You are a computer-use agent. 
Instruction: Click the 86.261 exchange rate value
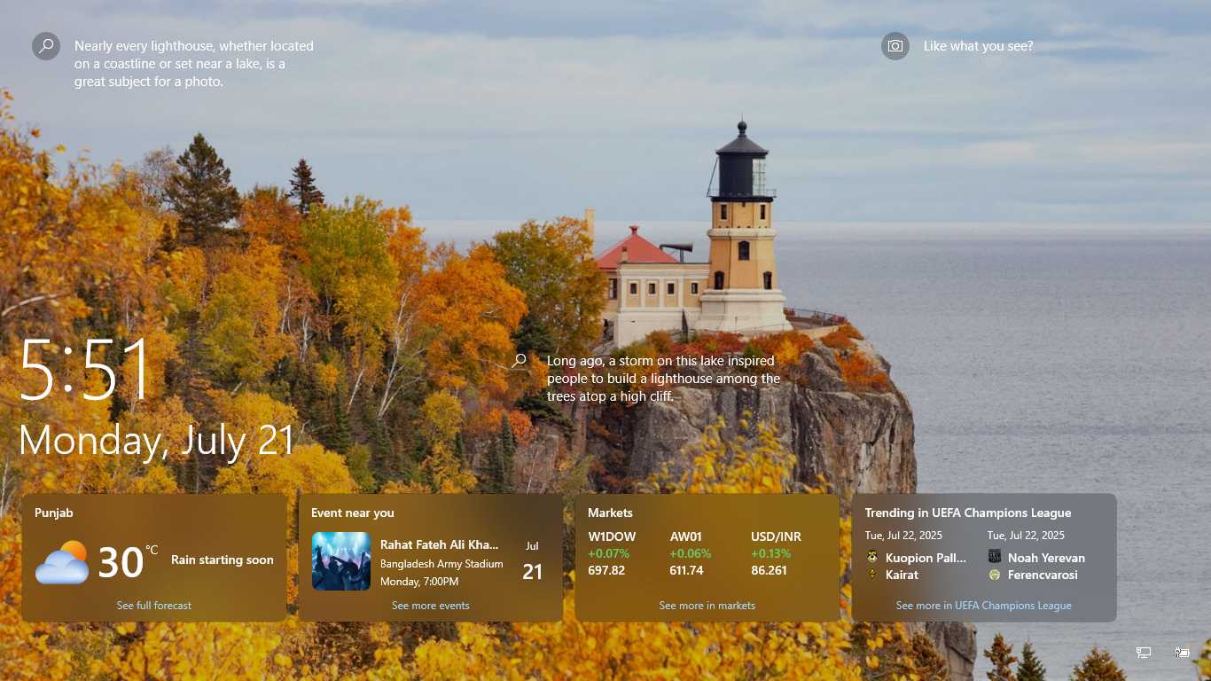(769, 570)
